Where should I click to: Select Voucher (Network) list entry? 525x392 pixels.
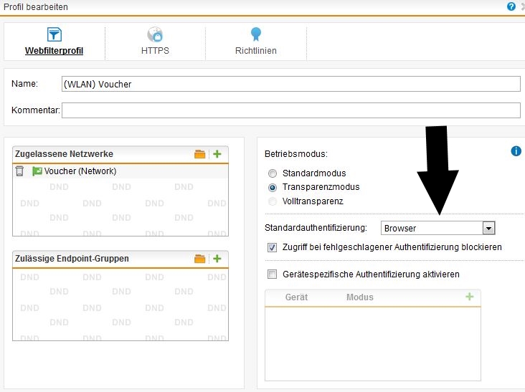[80, 171]
